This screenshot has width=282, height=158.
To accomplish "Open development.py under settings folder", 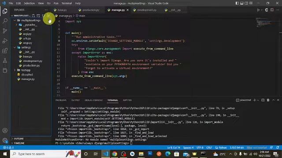I will (32, 61).
